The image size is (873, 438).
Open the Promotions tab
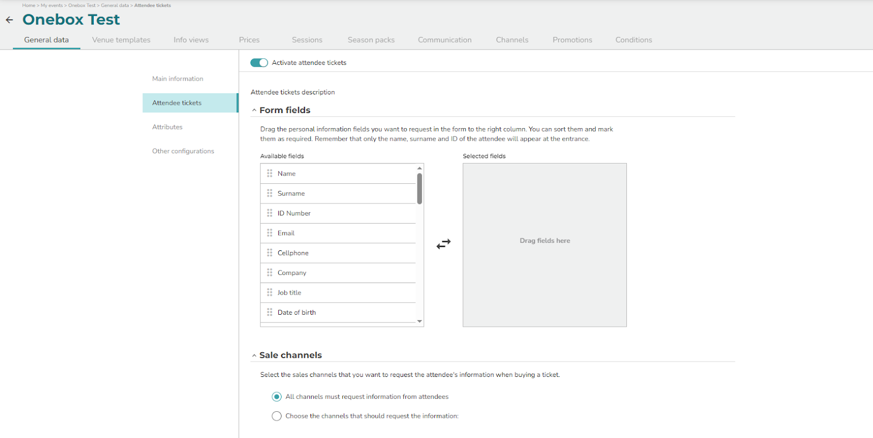572,40
